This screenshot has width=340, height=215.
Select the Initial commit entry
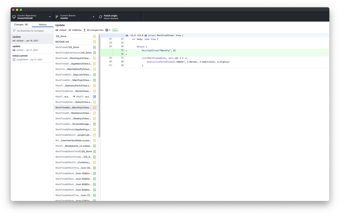(x=32, y=58)
